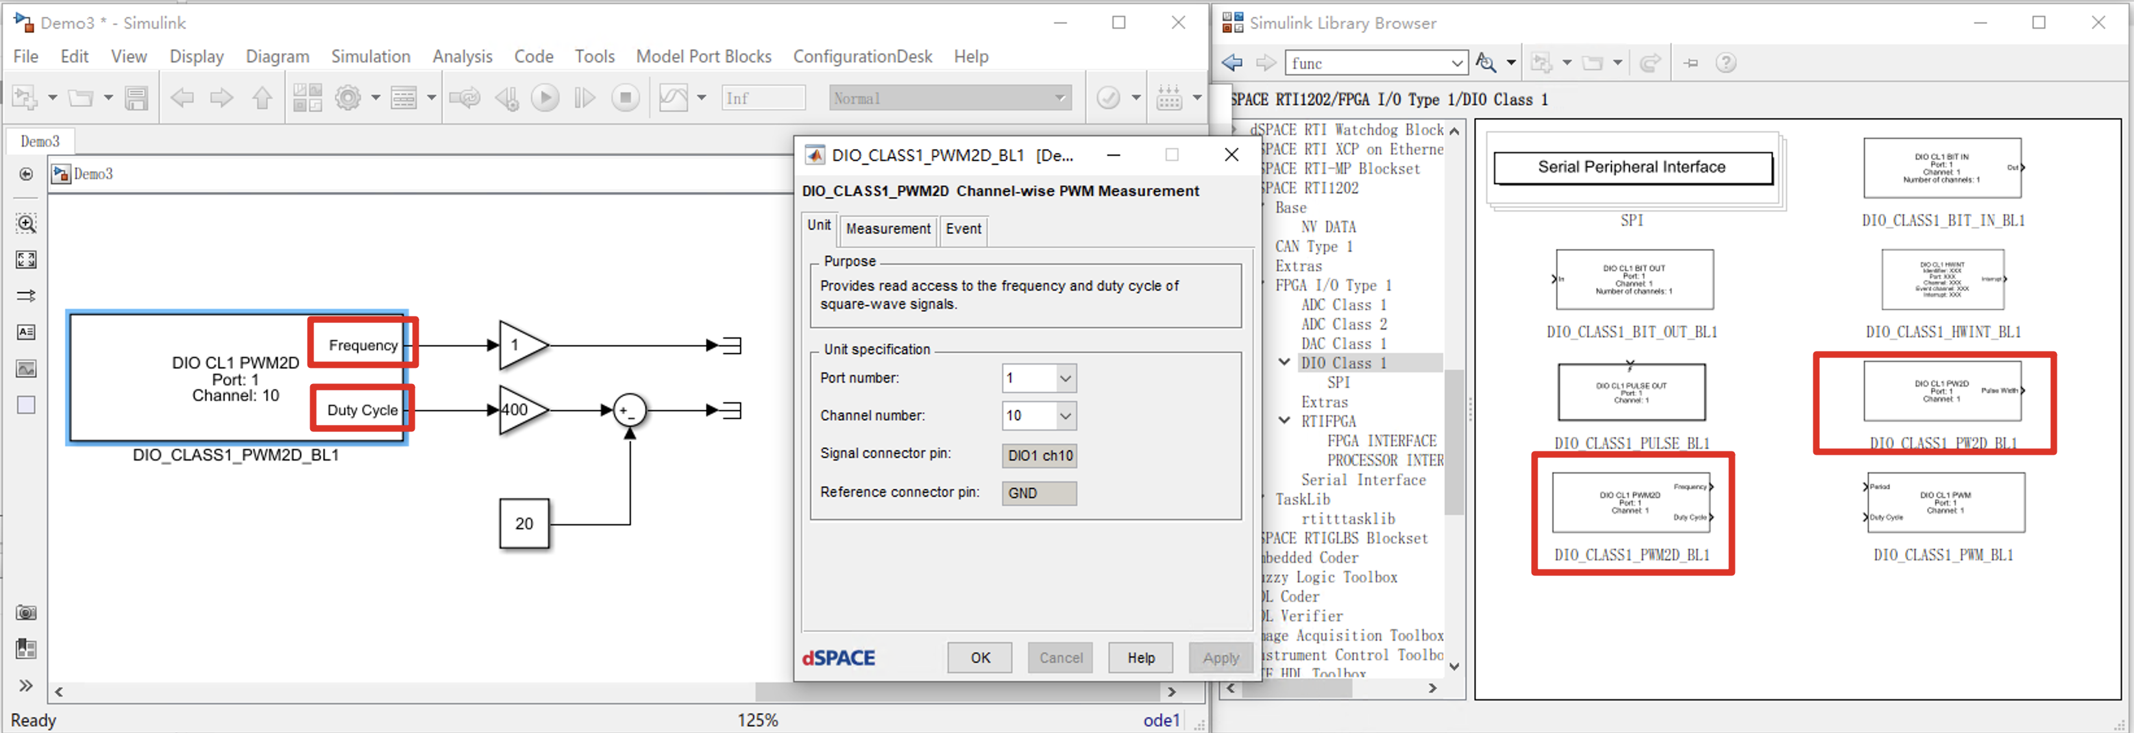Click the stop time Inf input field
The image size is (2134, 733).
point(763,99)
